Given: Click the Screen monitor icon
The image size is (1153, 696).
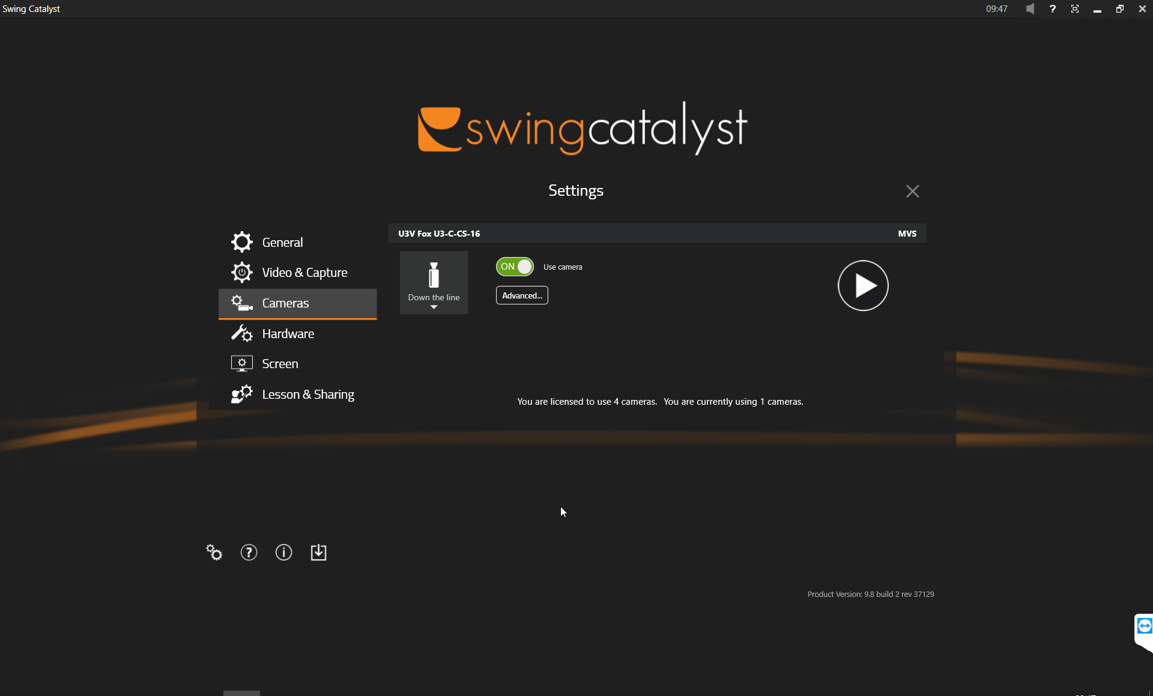Looking at the screenshot, I should pos(242,364).
